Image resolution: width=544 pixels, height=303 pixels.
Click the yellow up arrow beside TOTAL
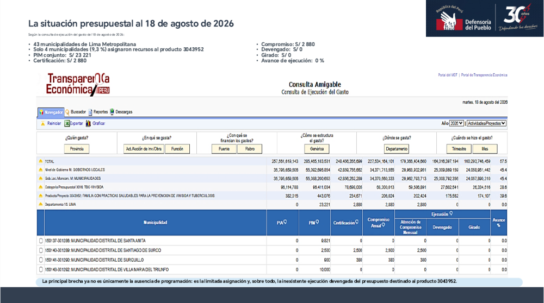point(41,161)
